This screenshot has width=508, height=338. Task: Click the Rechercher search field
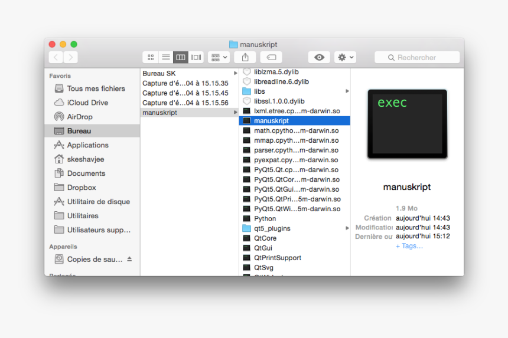click(417, 57)
